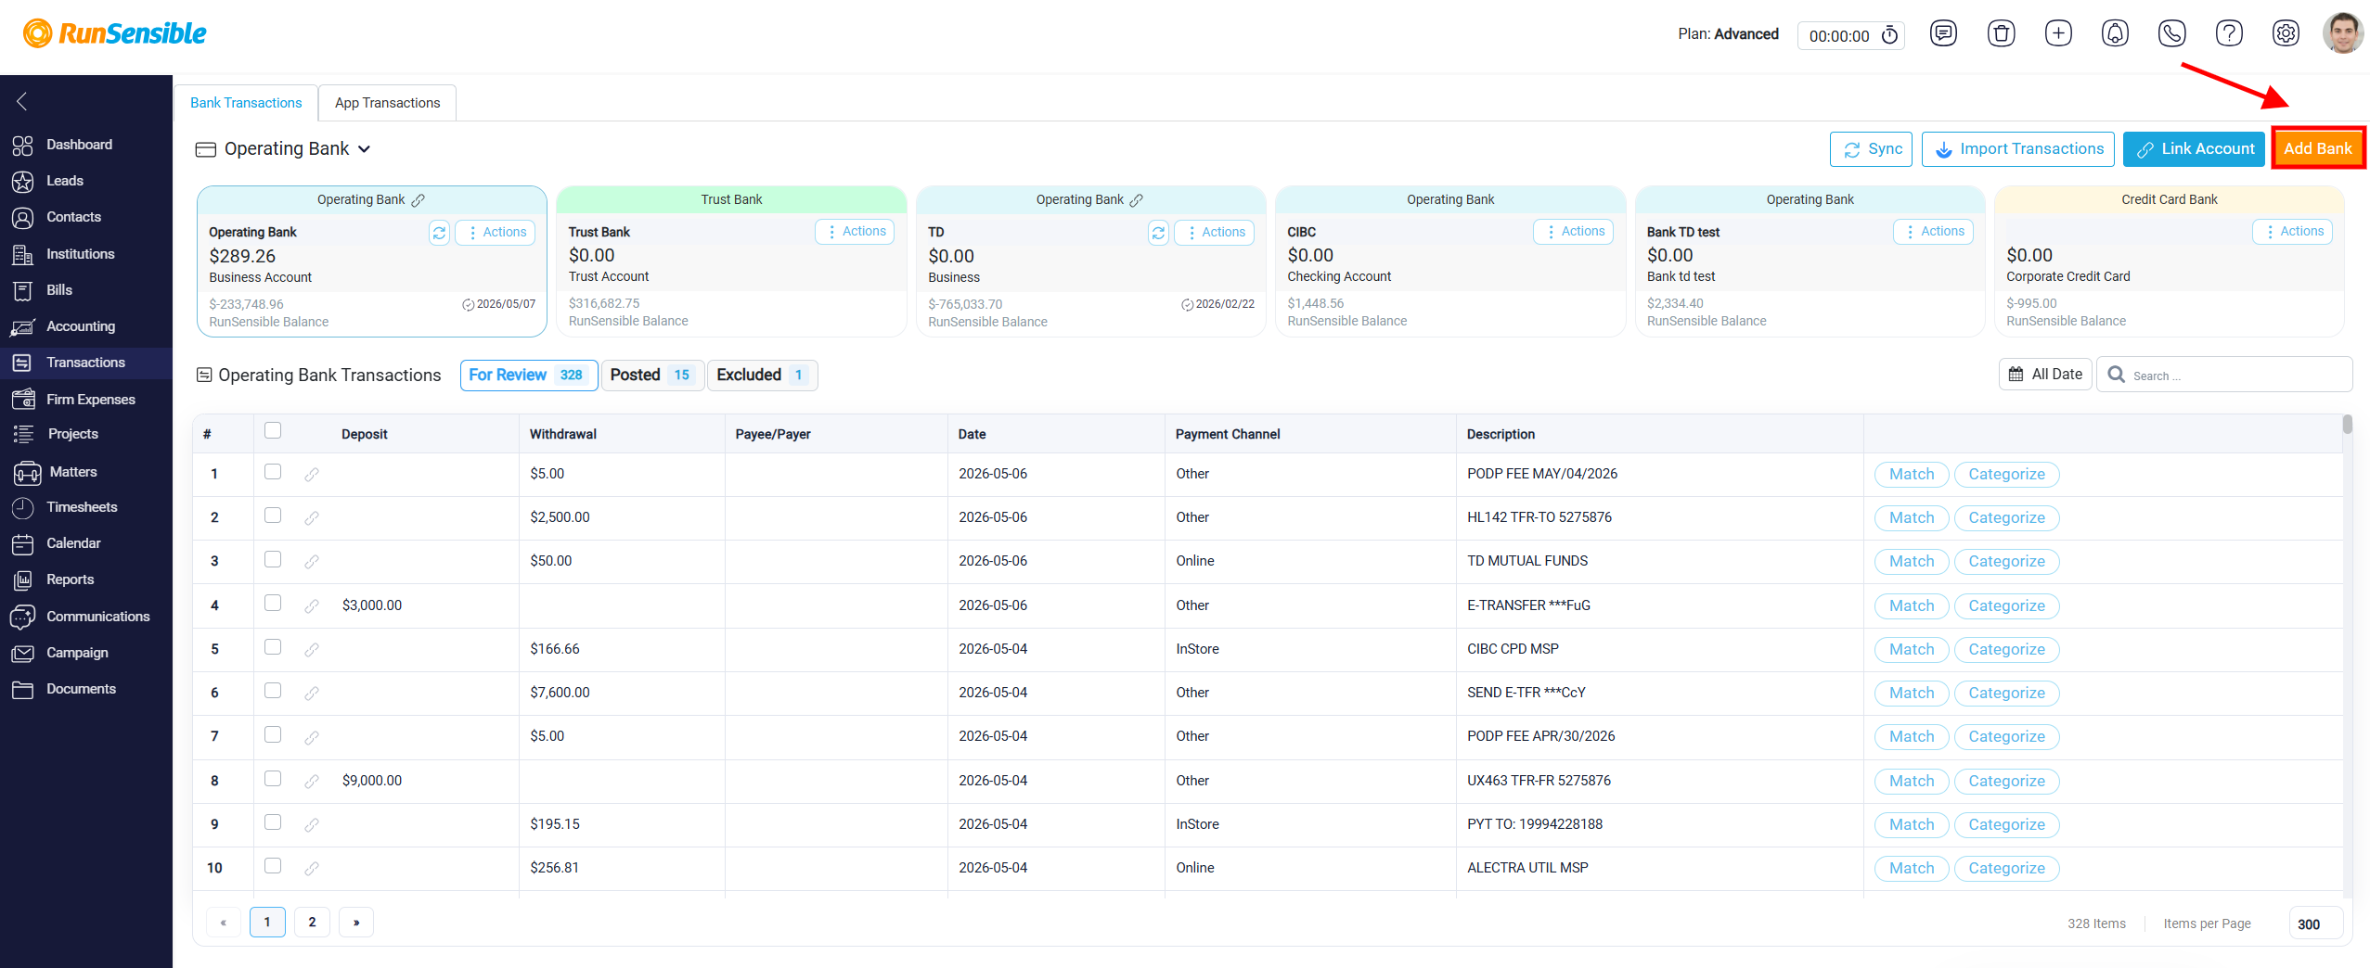Check the box for row 1 PODP FEE MAY
Image resolution: width=2370 pixels, height=968 pixels.
(x=273, y=471)
